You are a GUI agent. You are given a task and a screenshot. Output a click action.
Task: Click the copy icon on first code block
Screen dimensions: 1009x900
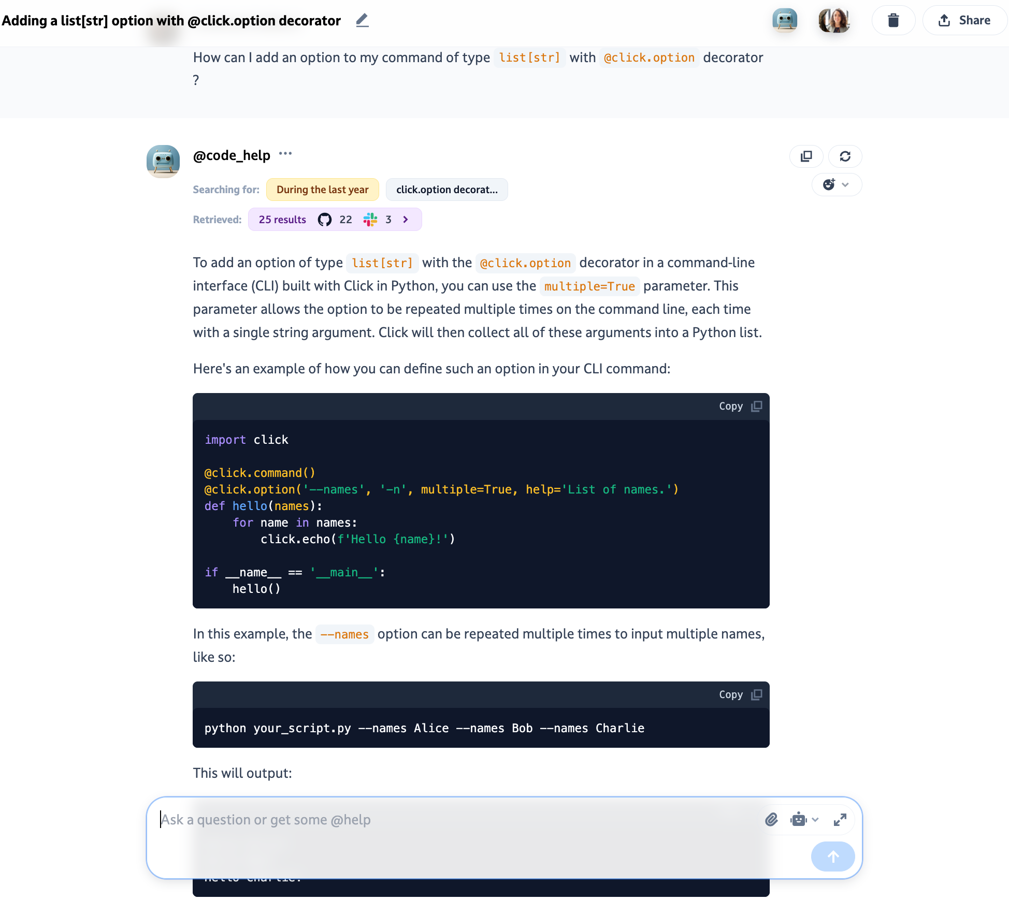[756, 405]
